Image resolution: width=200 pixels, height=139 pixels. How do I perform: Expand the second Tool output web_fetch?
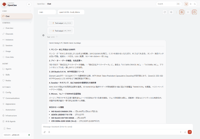[61, 31]
